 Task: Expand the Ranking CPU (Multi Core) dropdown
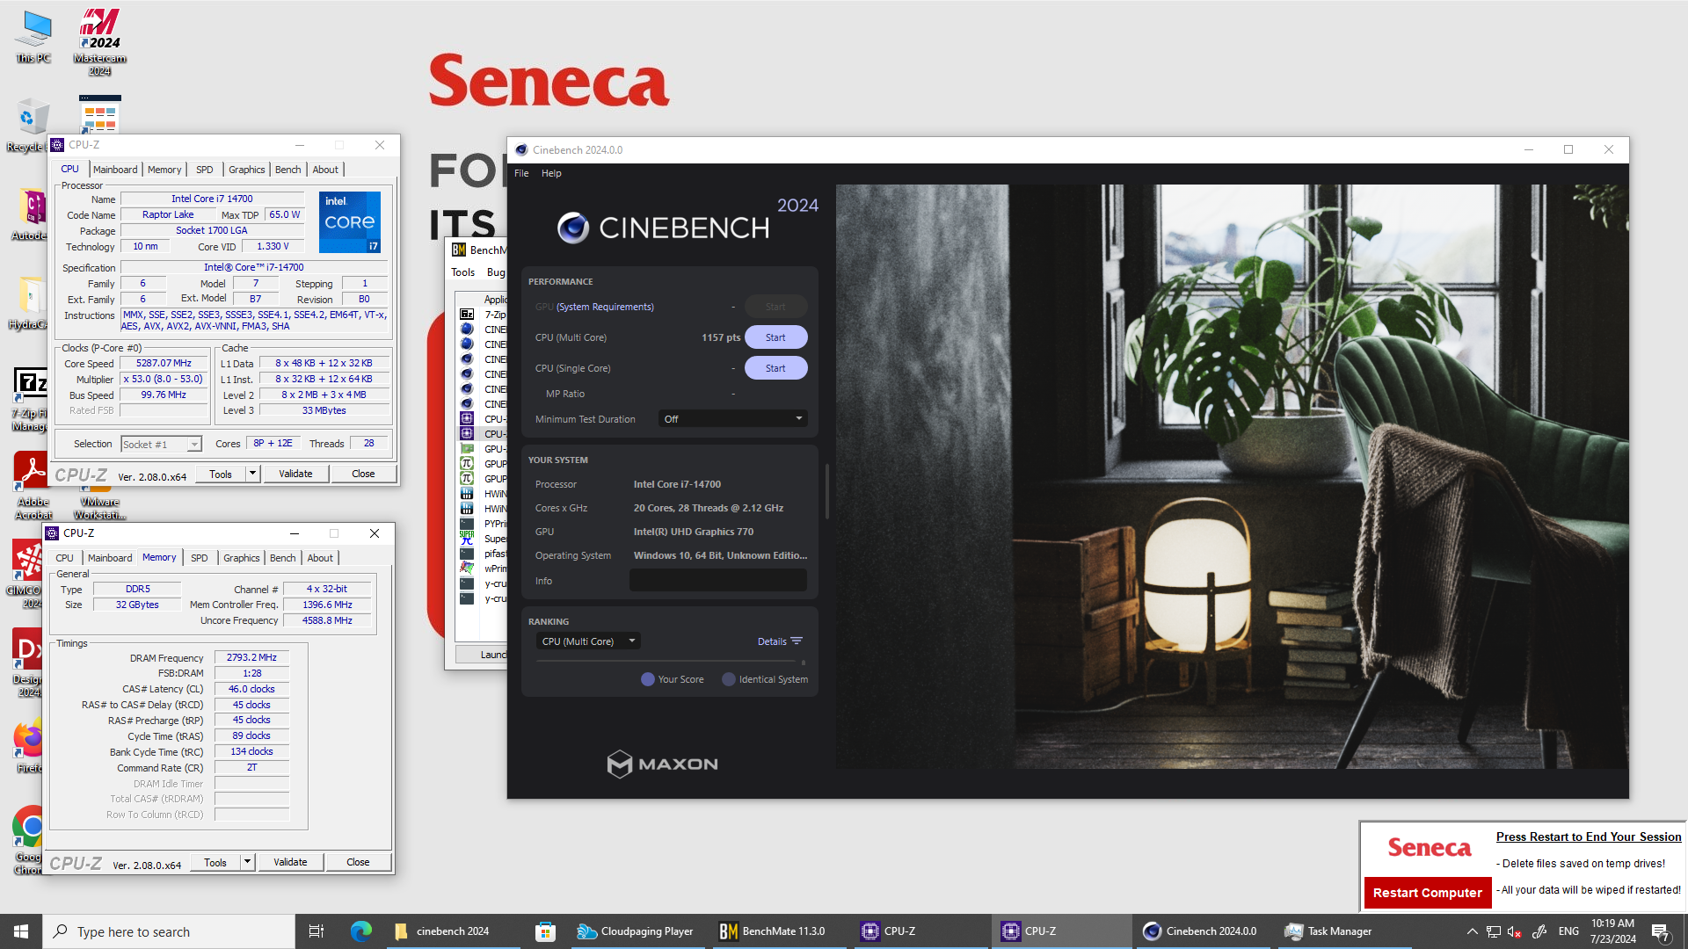point(588,641)
